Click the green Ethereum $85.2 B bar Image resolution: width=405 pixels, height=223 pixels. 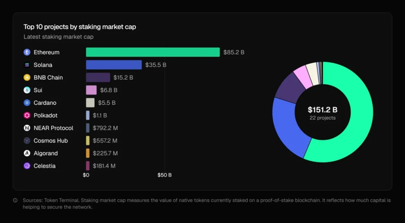153,52
